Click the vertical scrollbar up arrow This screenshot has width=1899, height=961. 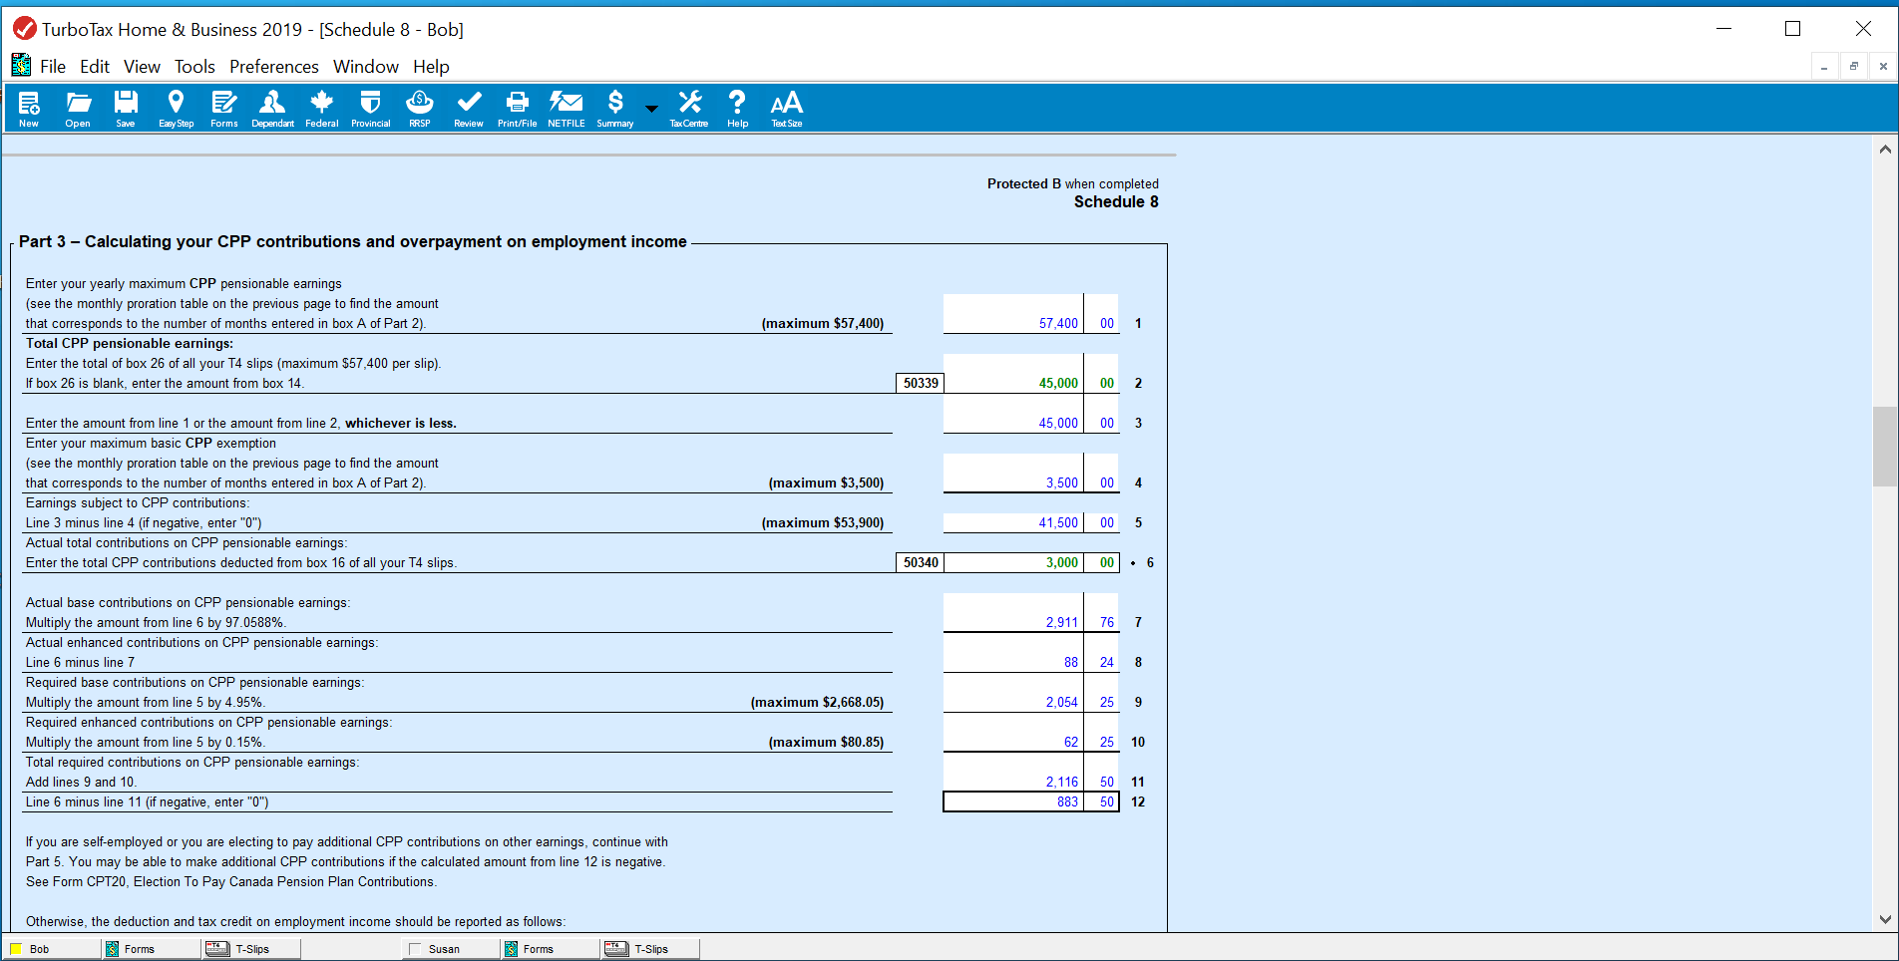pos(1884,150)
